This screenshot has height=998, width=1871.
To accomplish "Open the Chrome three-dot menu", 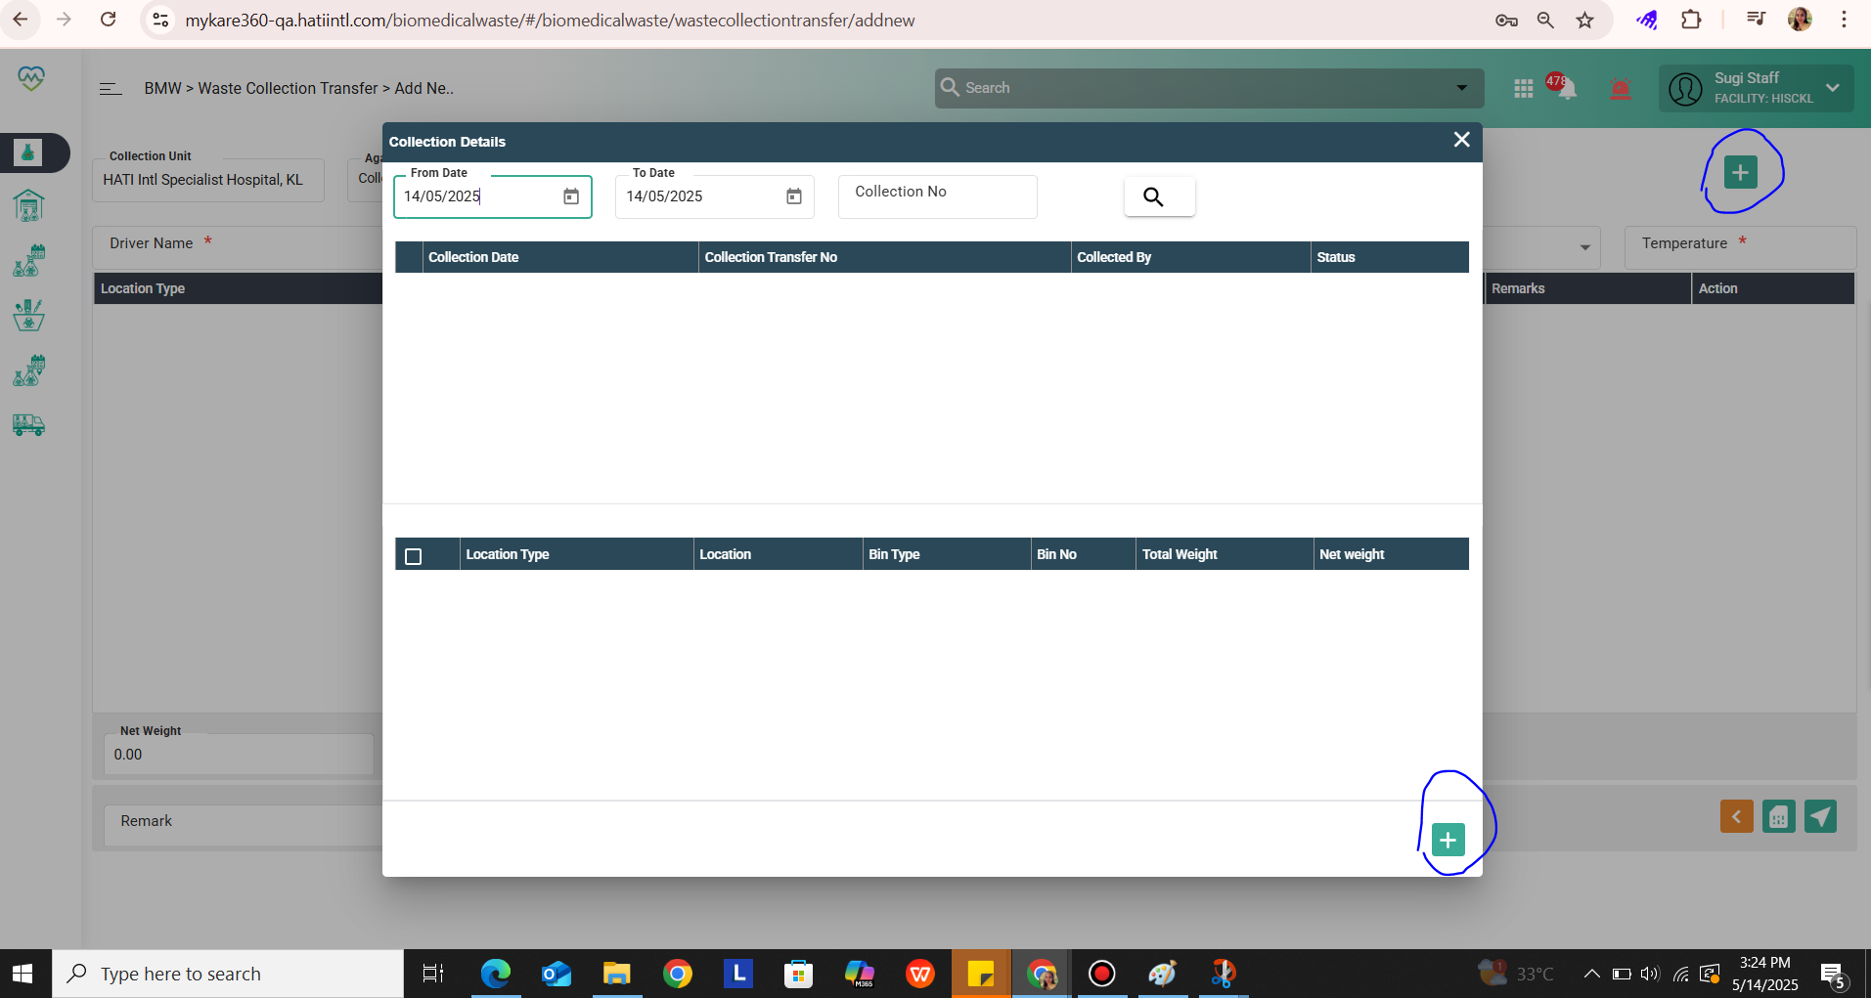I will point(1844,20).
